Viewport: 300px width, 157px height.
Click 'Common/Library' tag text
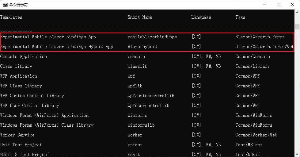[253, 66]
